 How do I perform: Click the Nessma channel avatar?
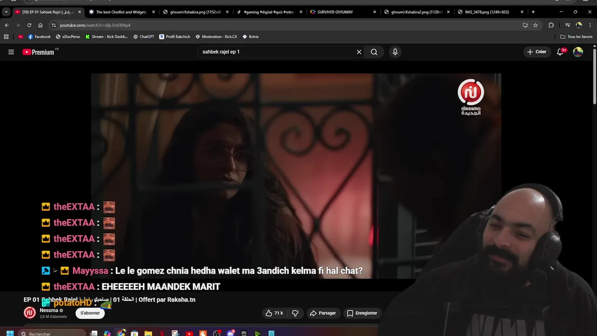pos(30,313)
